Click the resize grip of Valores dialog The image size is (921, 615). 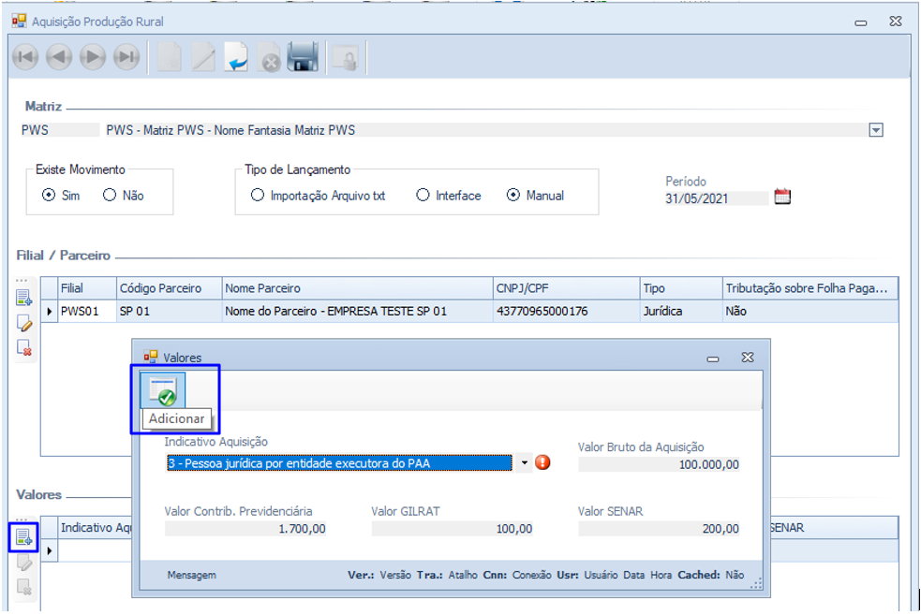(x=757, y=583)
